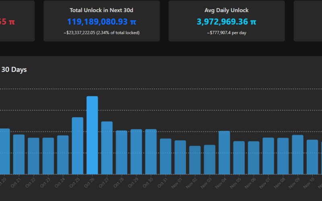Screen dimensions: 322x201
Task: Select the Nov 09 bar
Action: [x=297, y=154]
